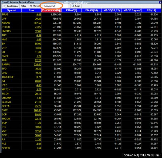Select the THCOM symbol

(x=6, y=119)
